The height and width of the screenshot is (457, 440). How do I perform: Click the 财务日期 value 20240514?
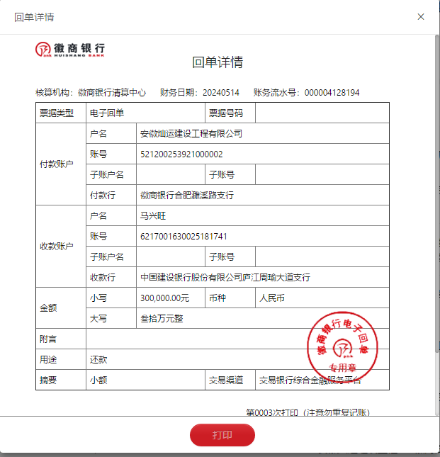click(x=221, y=93)
